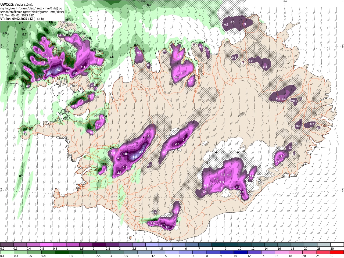Viewport: 344px width, 258px height.
Task: Click the '2.7' value on the south coast
Action: [163, 225]
